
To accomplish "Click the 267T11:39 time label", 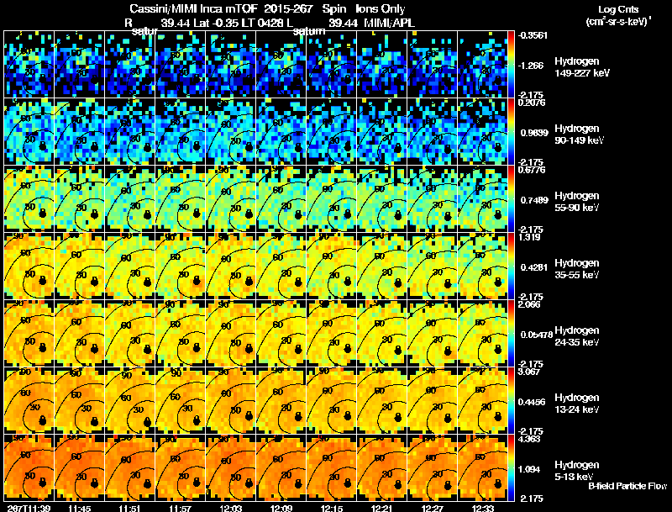I will point(29,509).
